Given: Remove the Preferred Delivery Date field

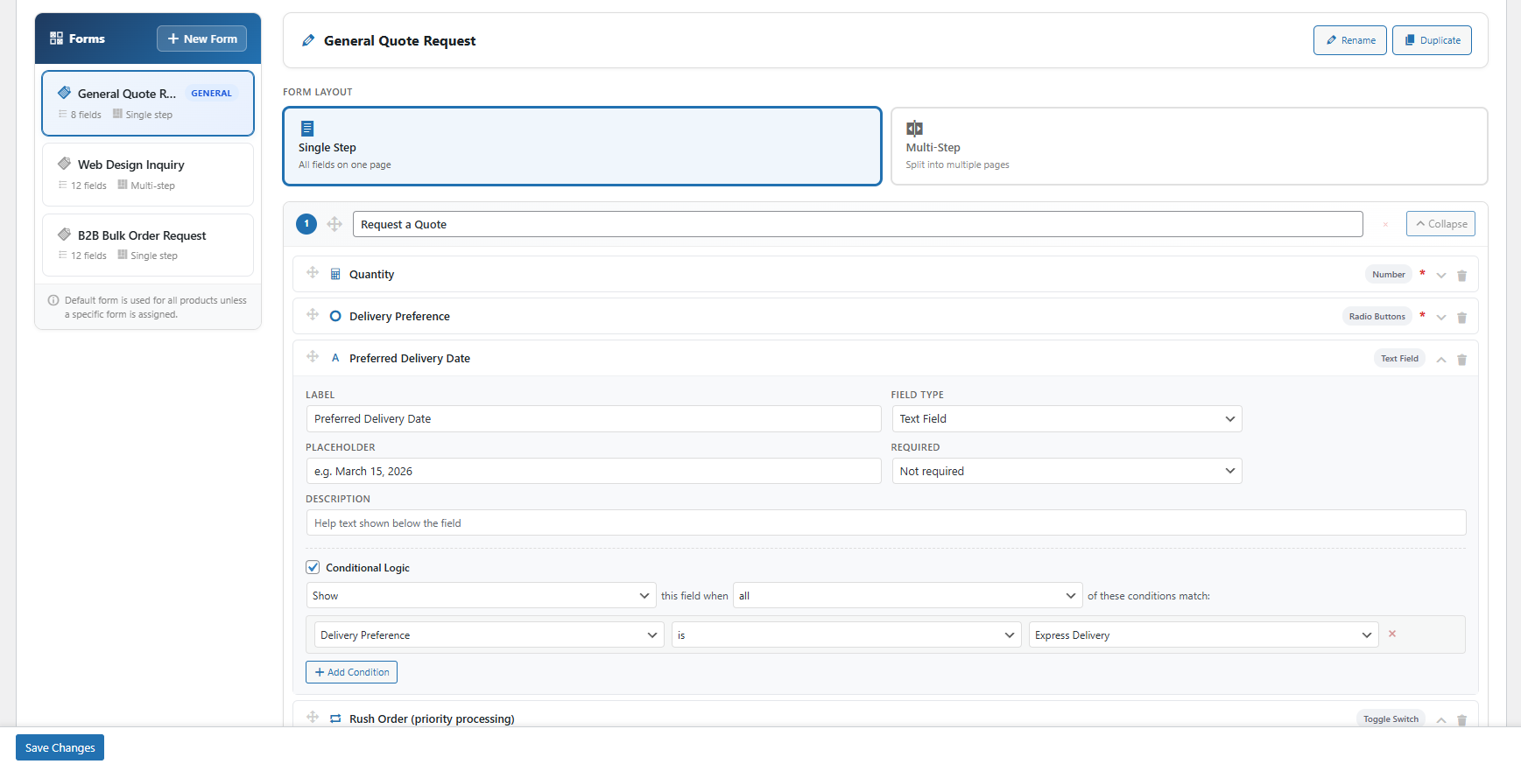Looking at the screenshot, I should tap(1461, 360).
